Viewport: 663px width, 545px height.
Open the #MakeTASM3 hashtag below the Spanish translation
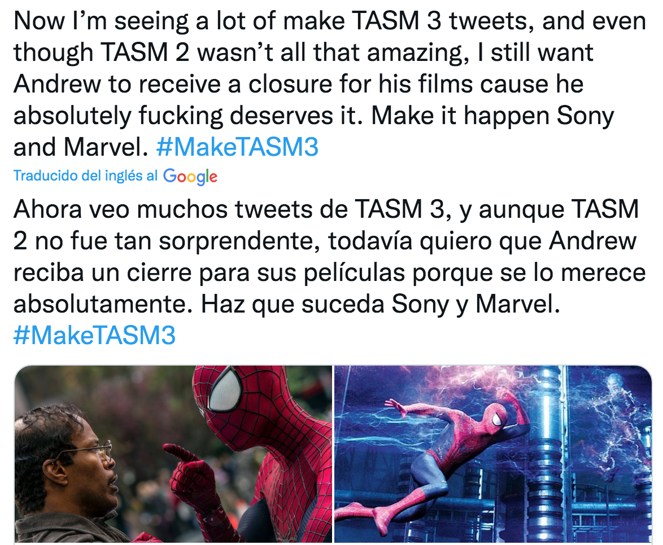[94, 336]
